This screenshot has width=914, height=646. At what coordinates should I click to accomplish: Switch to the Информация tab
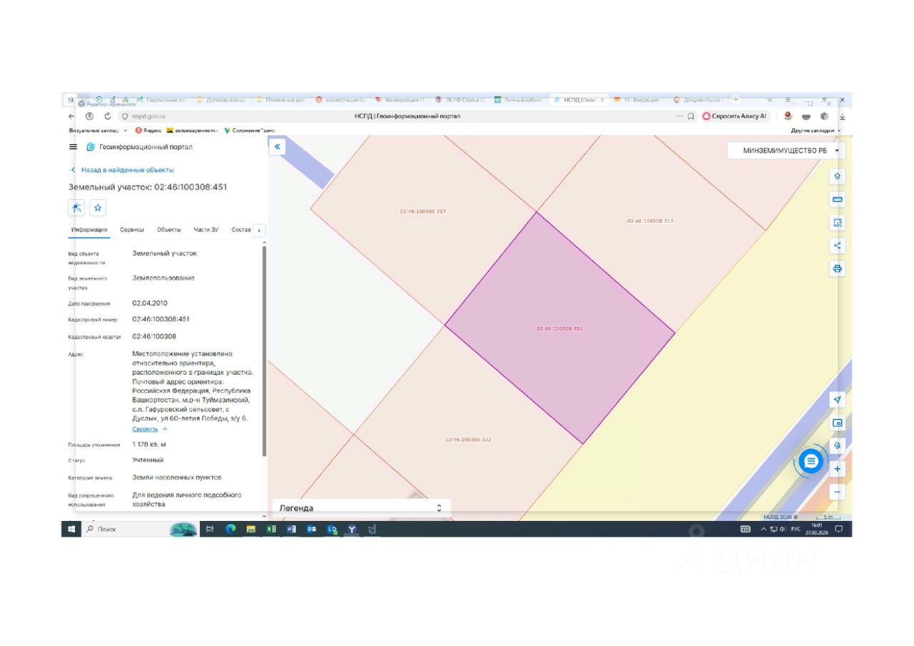tap(89, 230)
